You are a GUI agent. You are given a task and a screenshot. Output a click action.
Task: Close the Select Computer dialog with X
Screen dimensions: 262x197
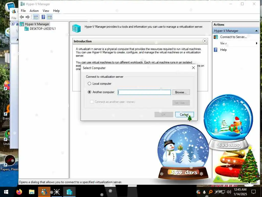193,68
